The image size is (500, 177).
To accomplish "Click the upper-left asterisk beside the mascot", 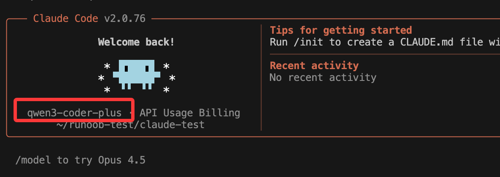I will [x=107, y=67].
